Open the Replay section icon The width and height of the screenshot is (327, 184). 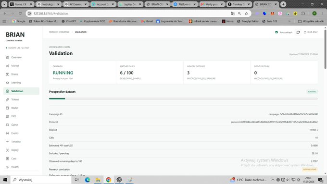pos(8,150)
